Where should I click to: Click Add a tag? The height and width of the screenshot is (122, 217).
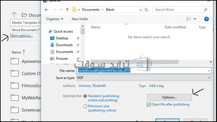pyautogui.click(x=156, y=86)
